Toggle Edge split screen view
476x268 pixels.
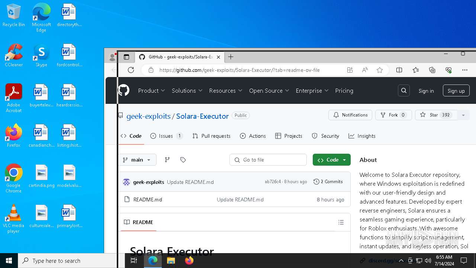pos(399,70)
